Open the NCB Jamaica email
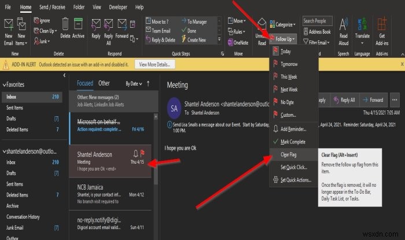This screenshot has width=405, height=240. [111, 194]
